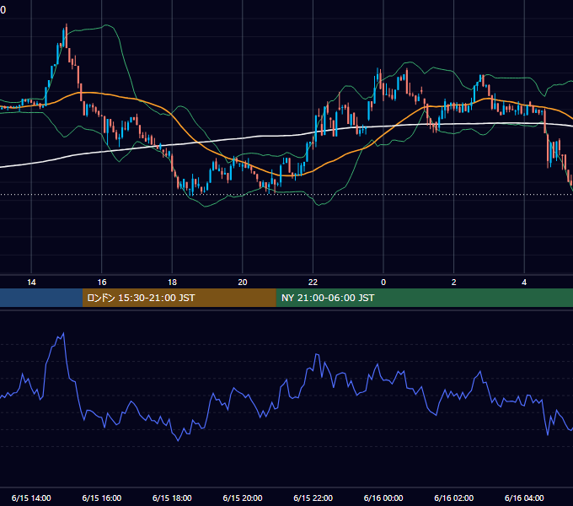The width and height of the screenshot is (573, 506).
Task: Click the 0 hour axis label
Action: click(383, 283)
